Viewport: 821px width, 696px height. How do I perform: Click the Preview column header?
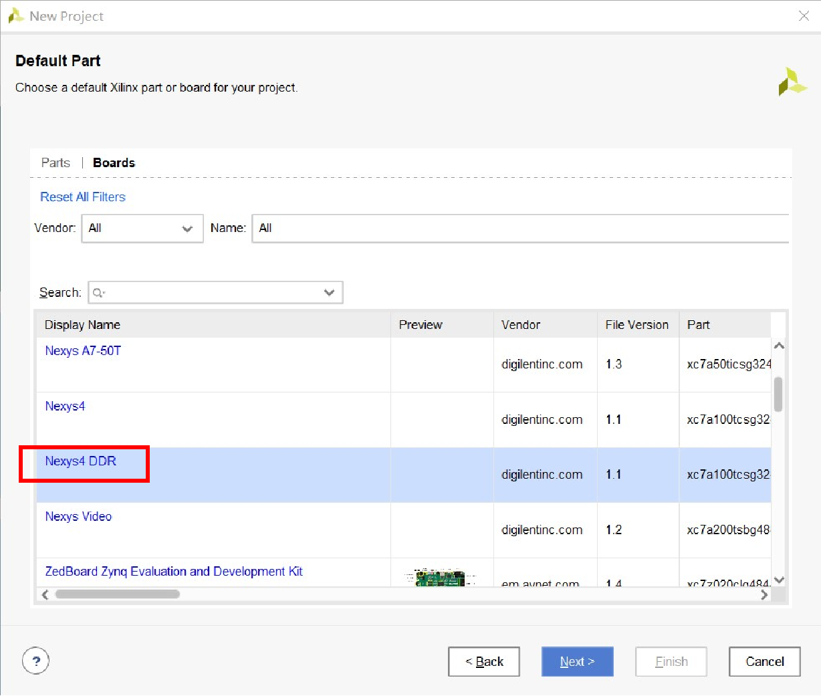(442, 325)
